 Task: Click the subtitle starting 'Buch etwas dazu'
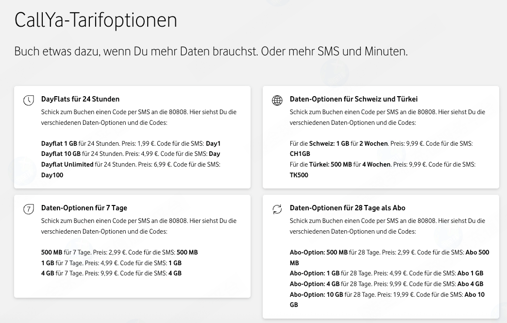(211, 51)
